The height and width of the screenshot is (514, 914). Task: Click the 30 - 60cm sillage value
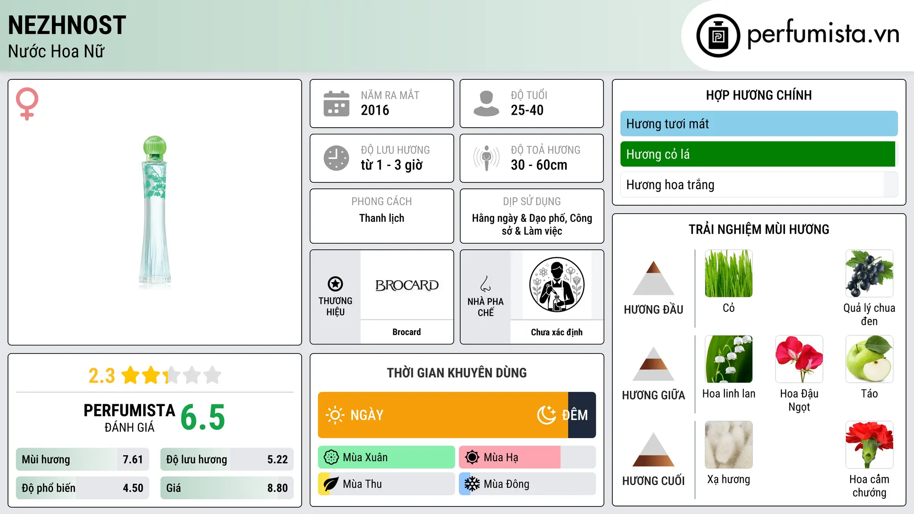click(539, 165)
